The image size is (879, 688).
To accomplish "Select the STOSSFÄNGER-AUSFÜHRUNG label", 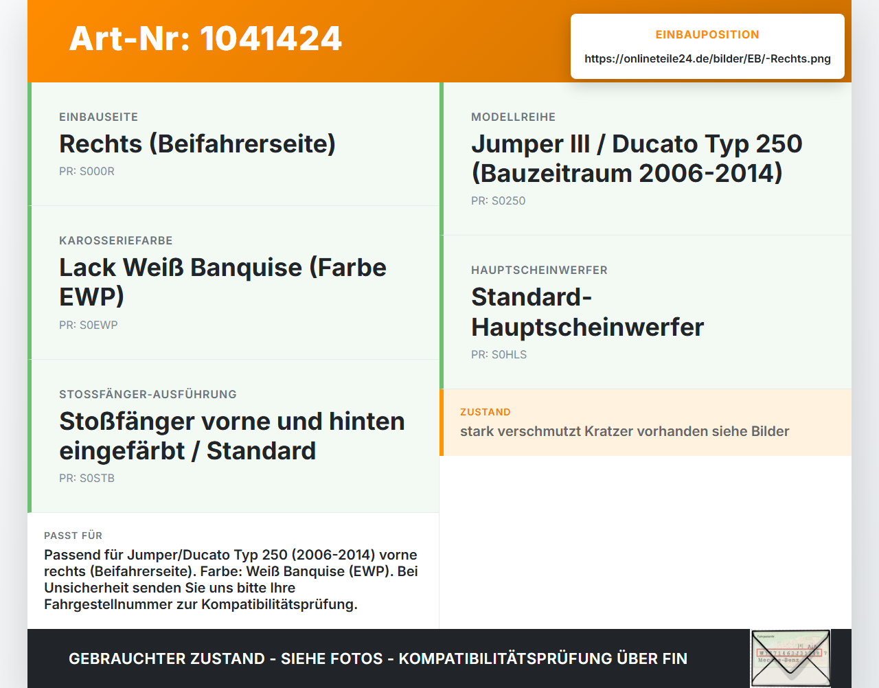I will point(148,395).
